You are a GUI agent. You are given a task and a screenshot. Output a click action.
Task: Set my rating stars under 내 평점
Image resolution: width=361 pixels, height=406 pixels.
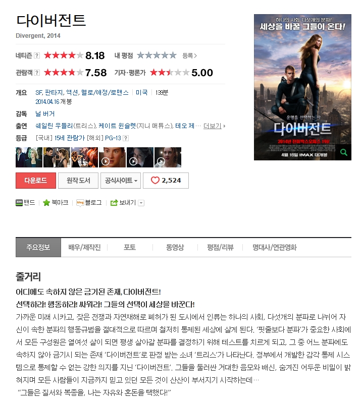click(157, 55)
